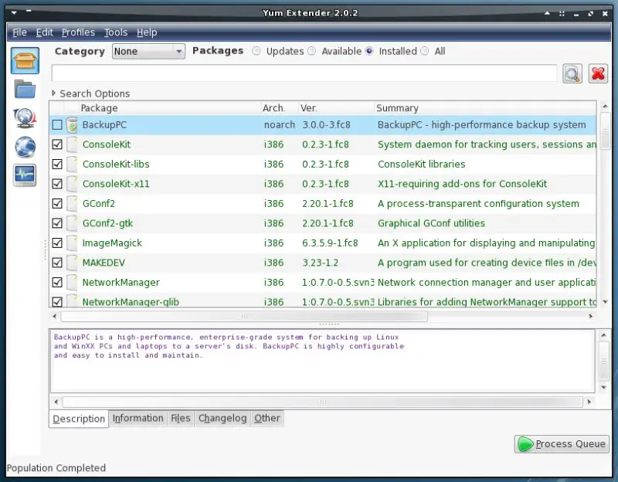Click the description pane vertical scrollbar
Image resolution: width=618 pixels, height=482 pixels.
(603, 361)
